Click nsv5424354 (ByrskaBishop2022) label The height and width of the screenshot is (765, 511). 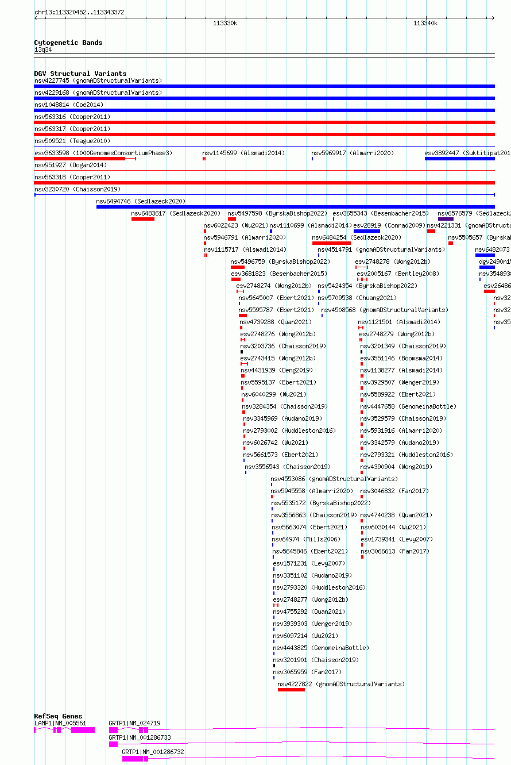click(367, 286)
